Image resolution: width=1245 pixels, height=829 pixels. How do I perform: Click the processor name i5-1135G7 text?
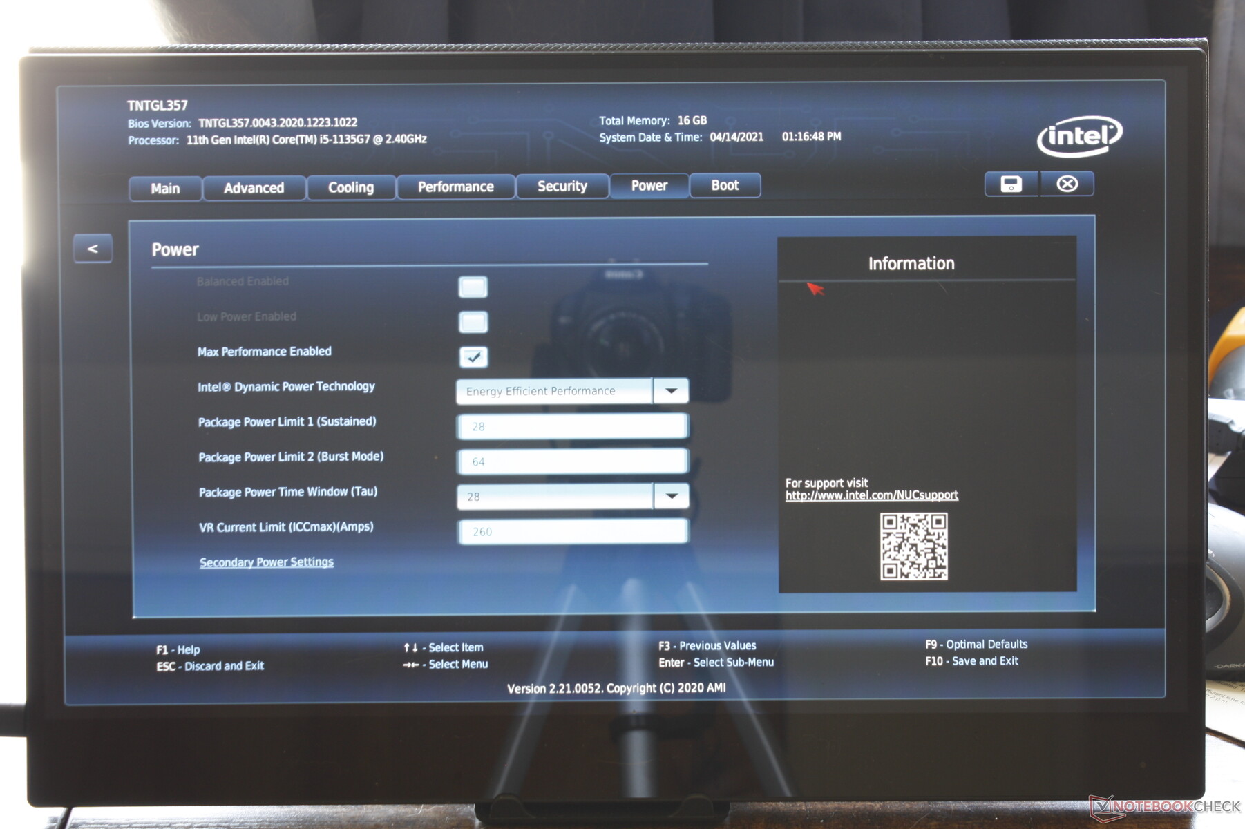tap(307, 139)
